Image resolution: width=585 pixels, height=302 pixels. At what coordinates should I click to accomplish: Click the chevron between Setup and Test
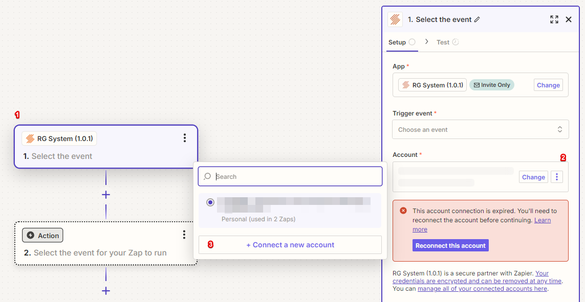coord(427,42)
